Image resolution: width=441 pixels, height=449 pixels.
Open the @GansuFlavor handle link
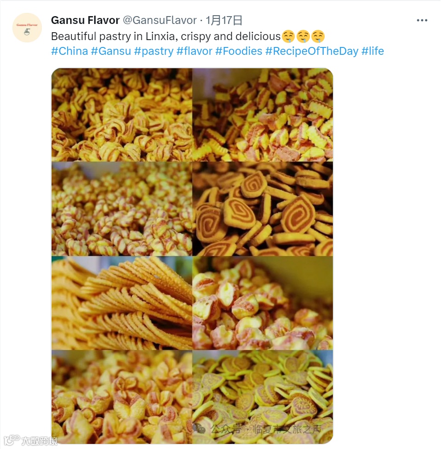(x=160, y=20)
